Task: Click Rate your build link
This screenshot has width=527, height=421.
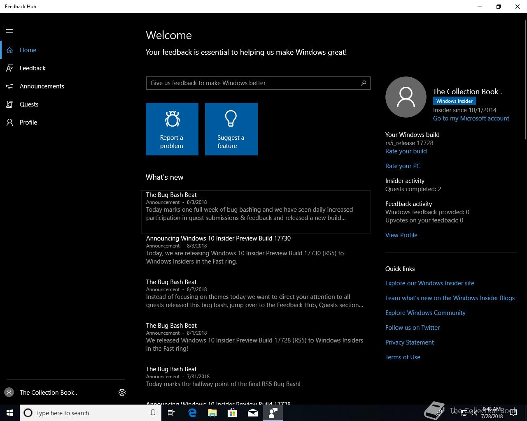Action: pyautogui.click(x=406, y=151)
